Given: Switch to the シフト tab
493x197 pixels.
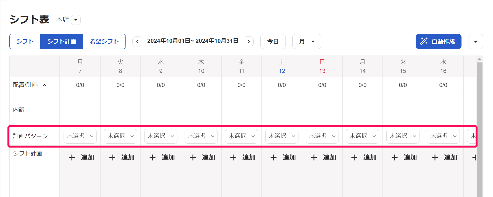Looking at the screenshot, I should point(25,41).
